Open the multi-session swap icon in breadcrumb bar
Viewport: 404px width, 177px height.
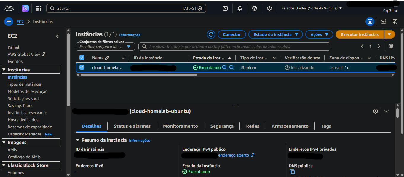[x=384, y=22]
